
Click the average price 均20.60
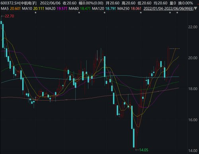(160, 3)
